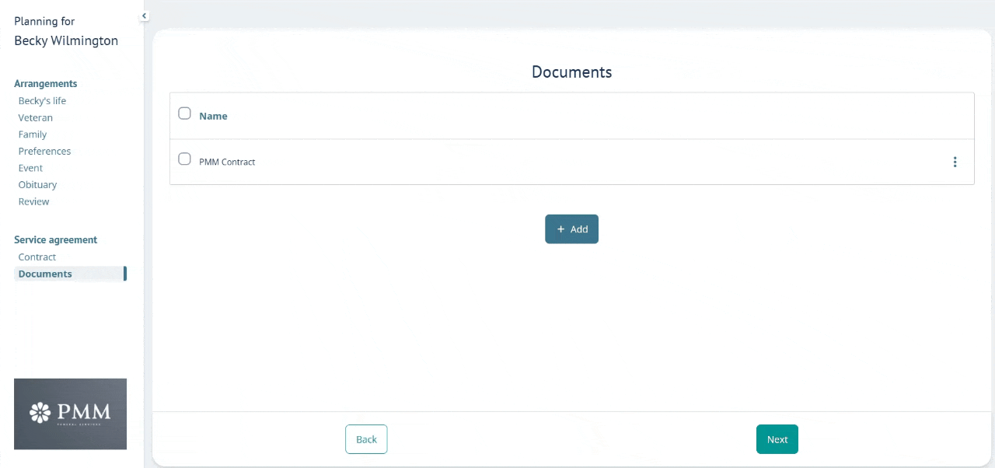Open Becky's life section

pyautogui.click(x=42, y=101)
